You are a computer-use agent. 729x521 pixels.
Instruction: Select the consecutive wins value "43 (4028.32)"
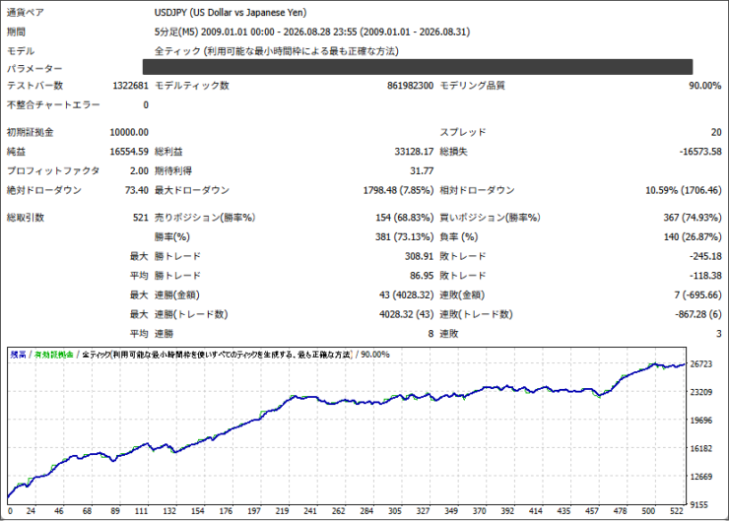click(406, 295)
